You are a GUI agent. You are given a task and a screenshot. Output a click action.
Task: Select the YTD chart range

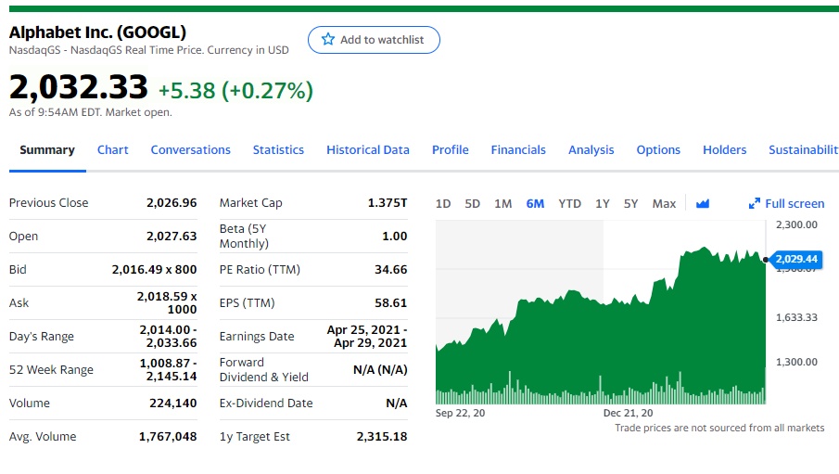pos(569,203)
